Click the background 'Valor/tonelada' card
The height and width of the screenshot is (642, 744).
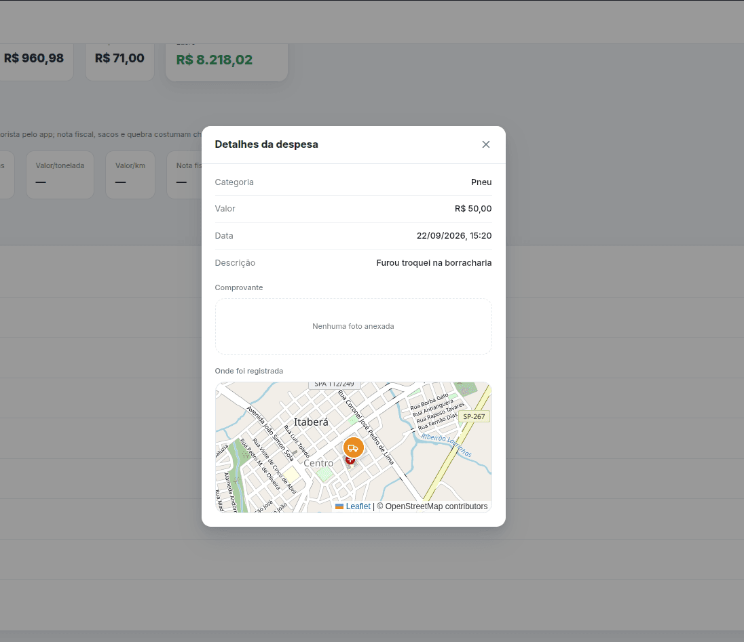click(x=60, y=175)
